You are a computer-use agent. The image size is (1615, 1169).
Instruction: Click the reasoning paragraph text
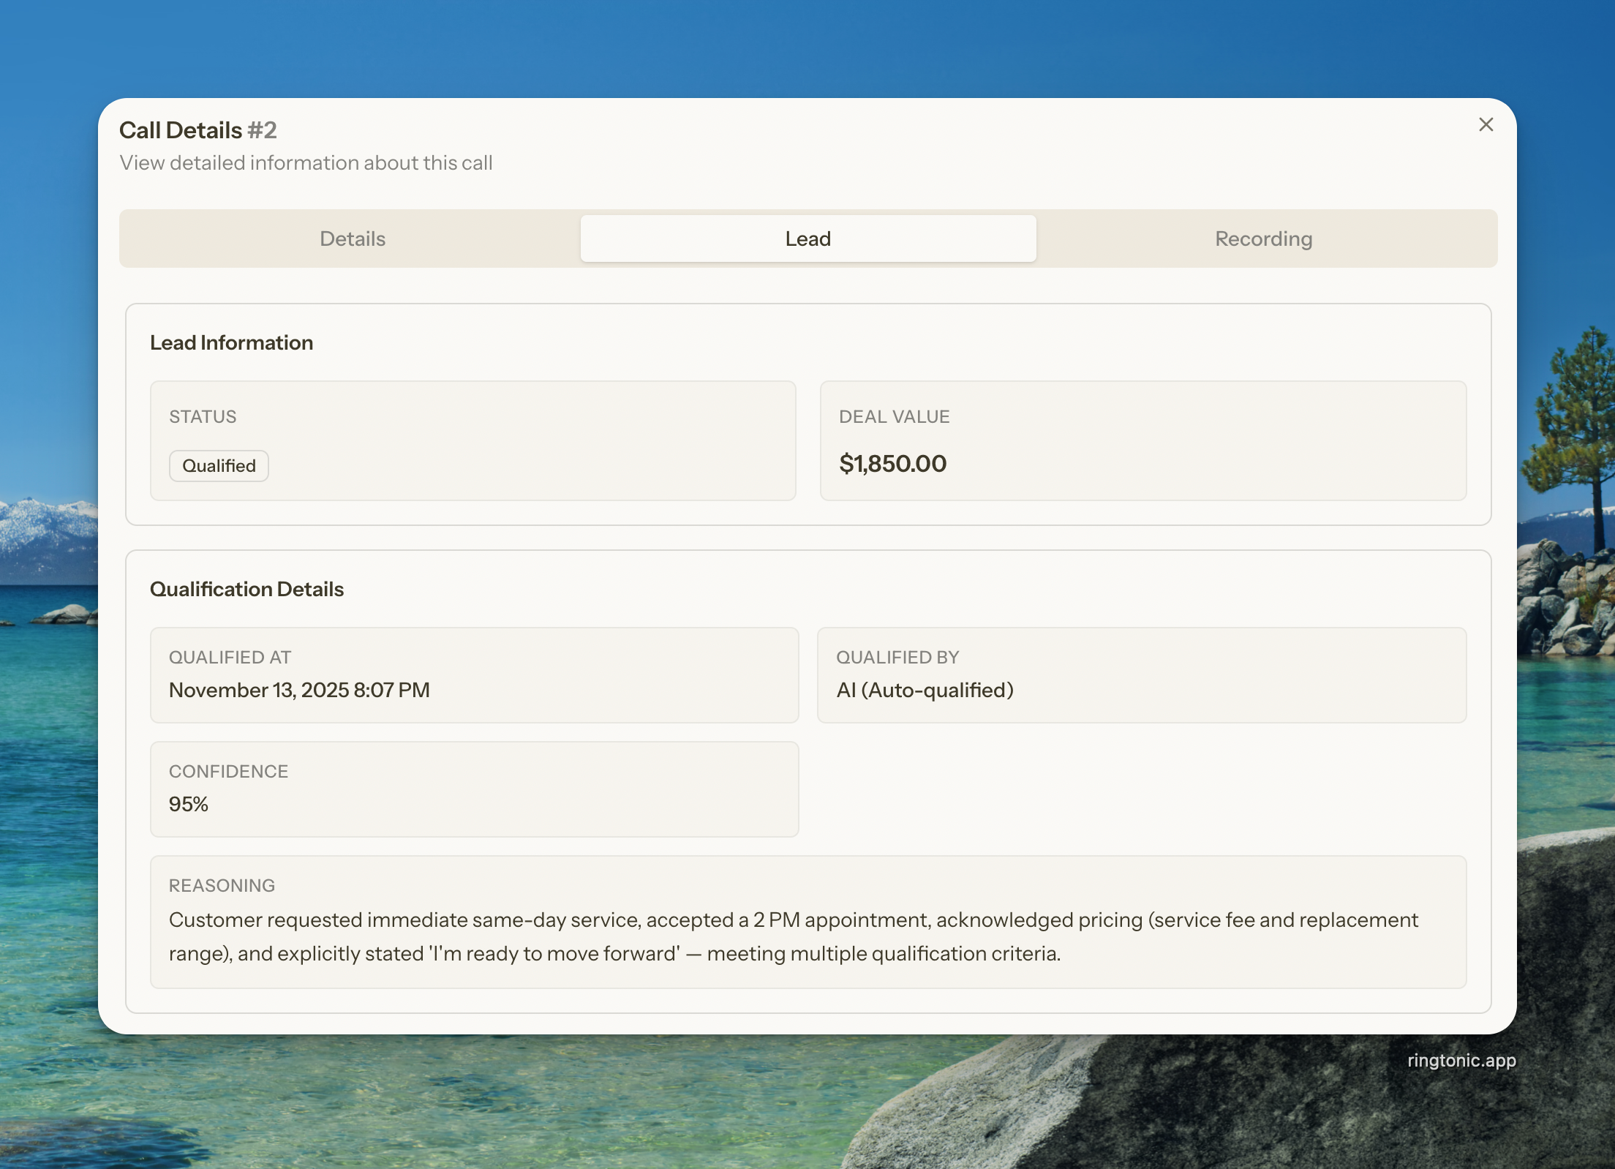[793, 936]
